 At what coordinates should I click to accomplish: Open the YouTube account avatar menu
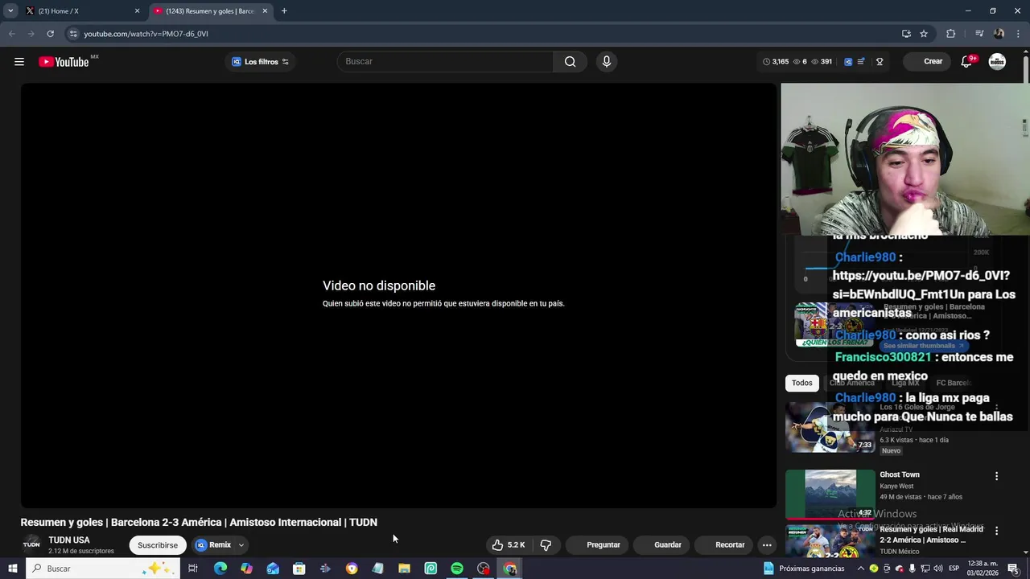pos(997,62)
